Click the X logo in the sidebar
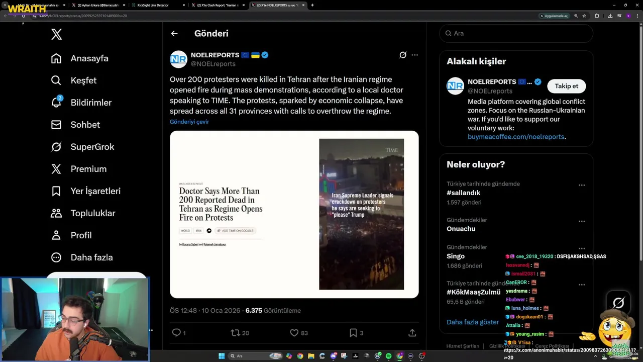643x362 pixels. click(57, 34)
